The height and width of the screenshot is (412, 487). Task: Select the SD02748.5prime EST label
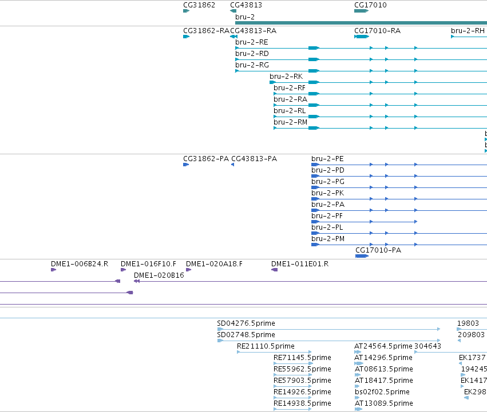pyautogui.click(x=246, y=335)
